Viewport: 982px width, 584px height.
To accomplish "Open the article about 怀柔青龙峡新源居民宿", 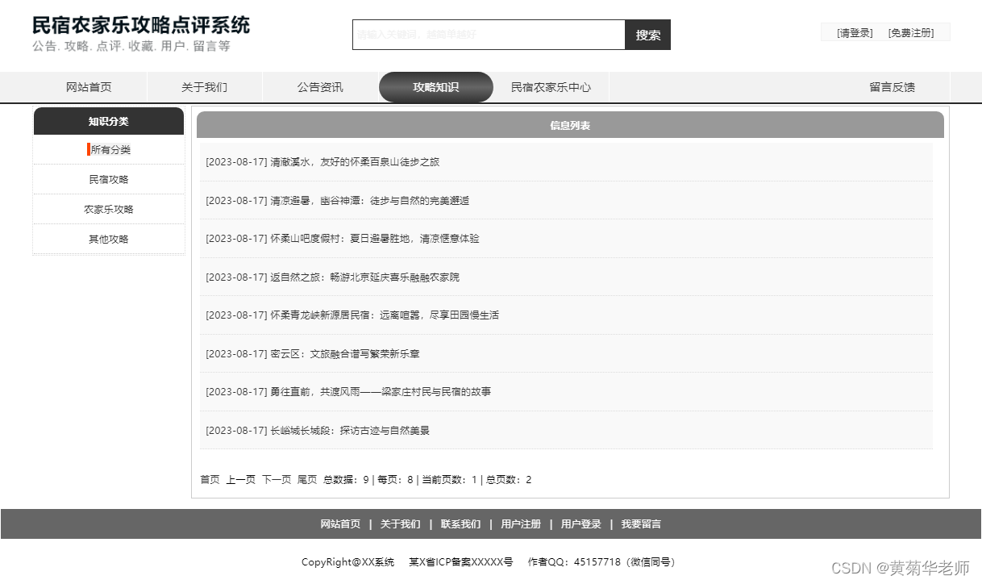I will (x=352, y=315).
